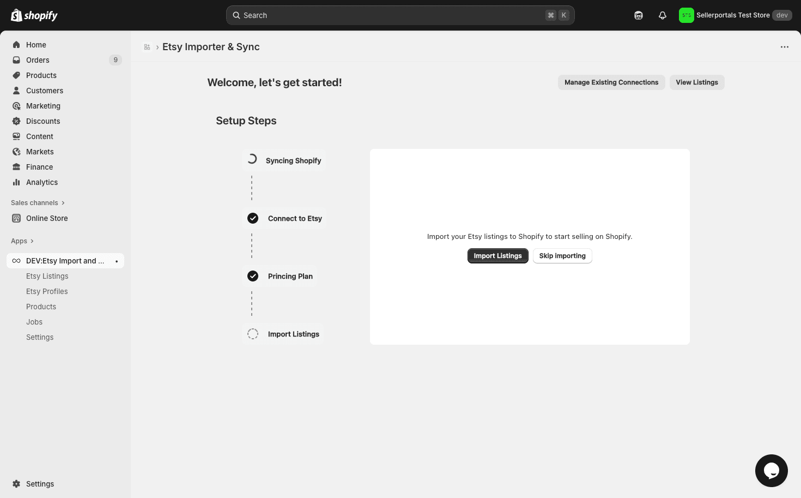Select the Princing Plan step
The width and height of the screenshot is (801, 498).
point(280,276)
